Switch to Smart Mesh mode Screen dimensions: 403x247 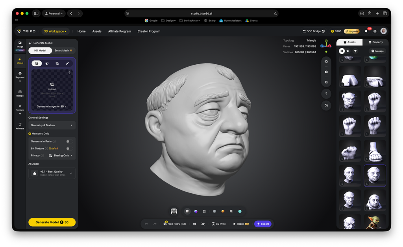[63, 51]
